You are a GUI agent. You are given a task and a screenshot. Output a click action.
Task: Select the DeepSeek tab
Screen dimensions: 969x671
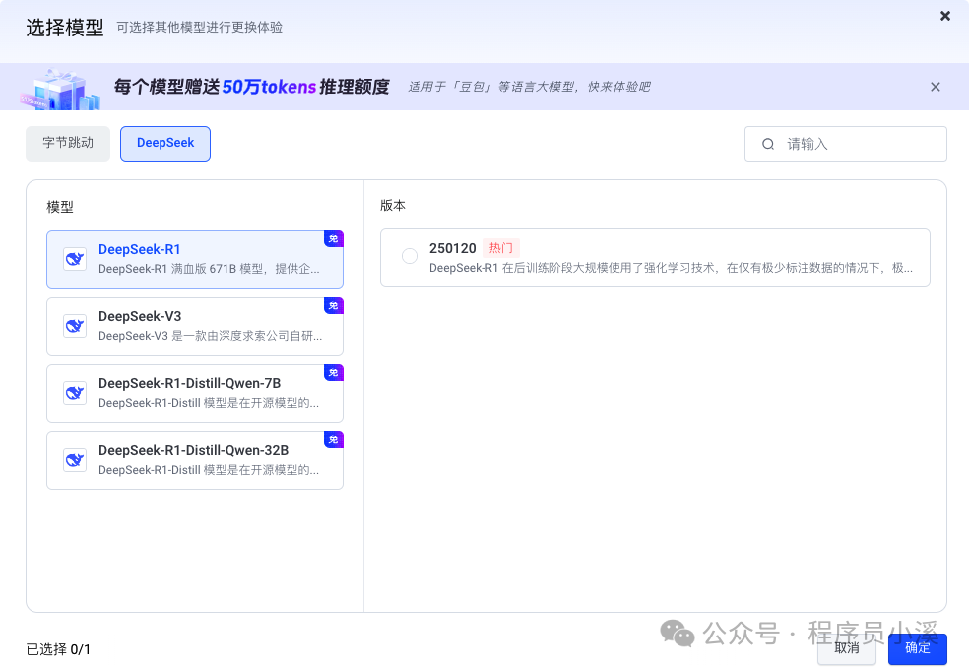click(164, 143)
